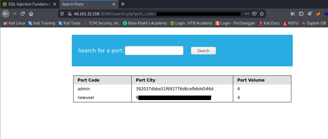
Task: Save page to Pocket
Action: (x=254, y=14)
